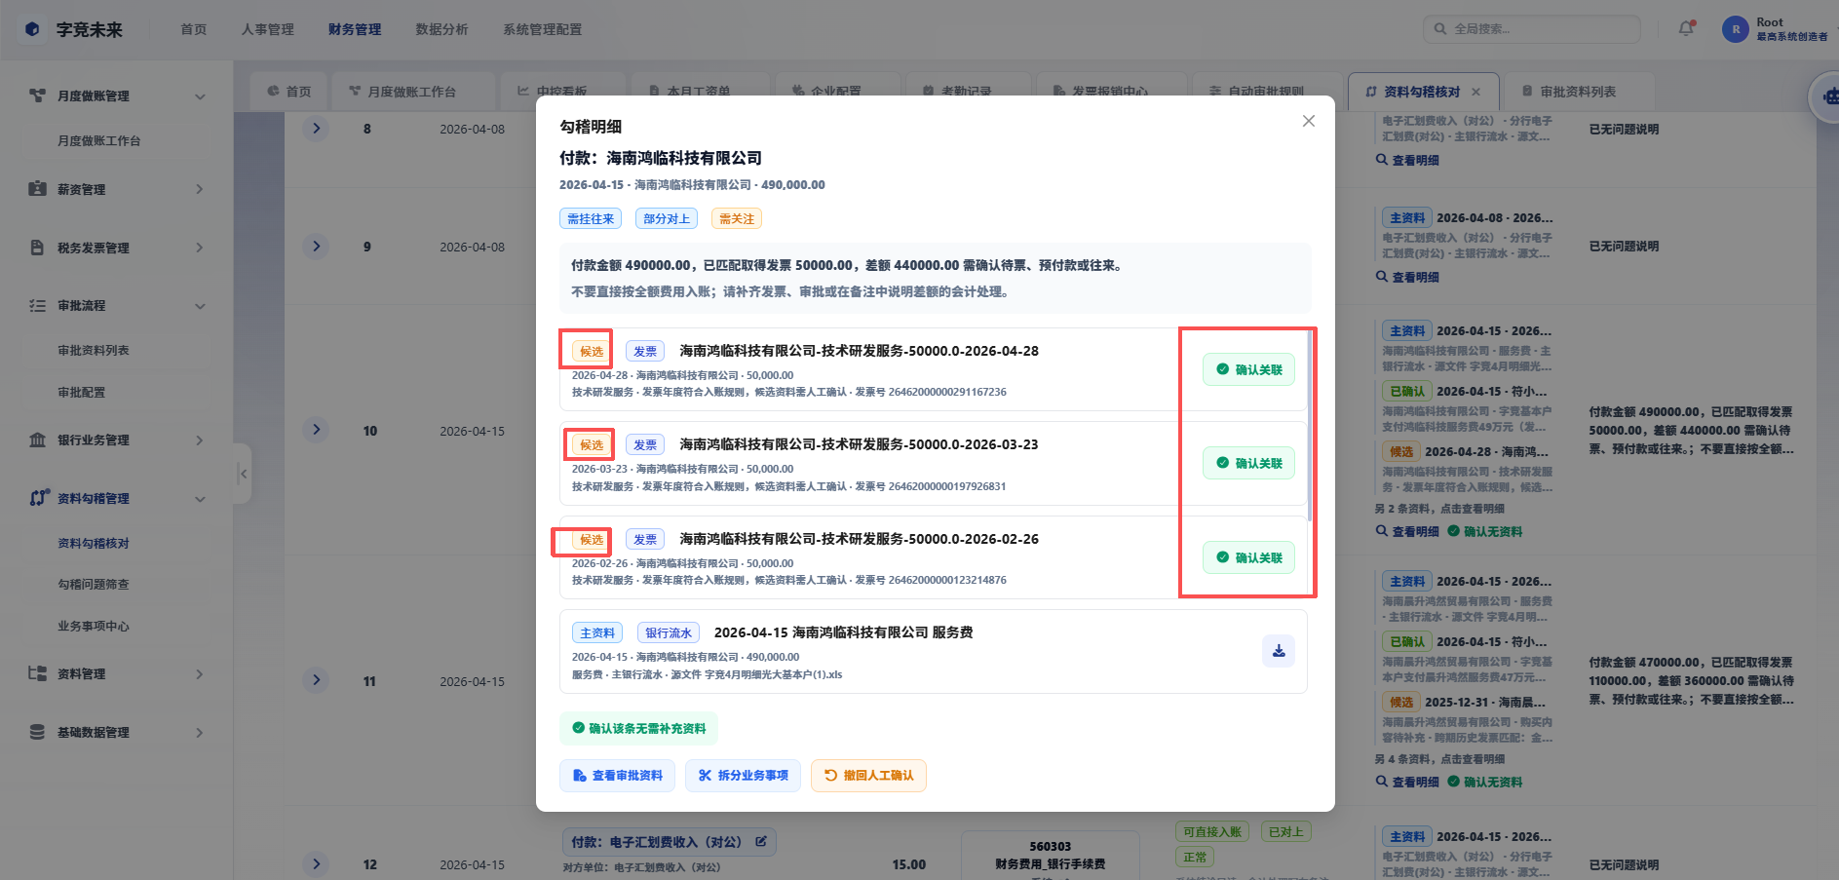Edit the 付款: 电子汇划费收入 row title
Viewport: 1839px width, 880px height.
[760, 842]
